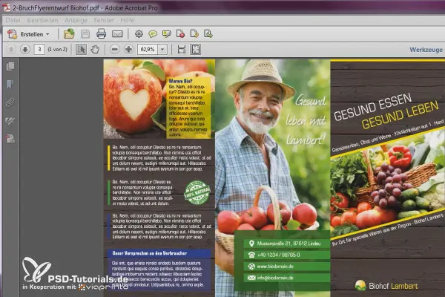The height and width of the screenshot is (297, 445).
Task: Open the Anzeige menu
Action: tap(76, 20)
